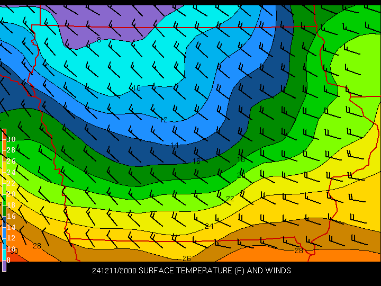The width and height of the screenshot is (381, 286).
Task: Select the 28 legend value
Action: [x=11, y=150]
